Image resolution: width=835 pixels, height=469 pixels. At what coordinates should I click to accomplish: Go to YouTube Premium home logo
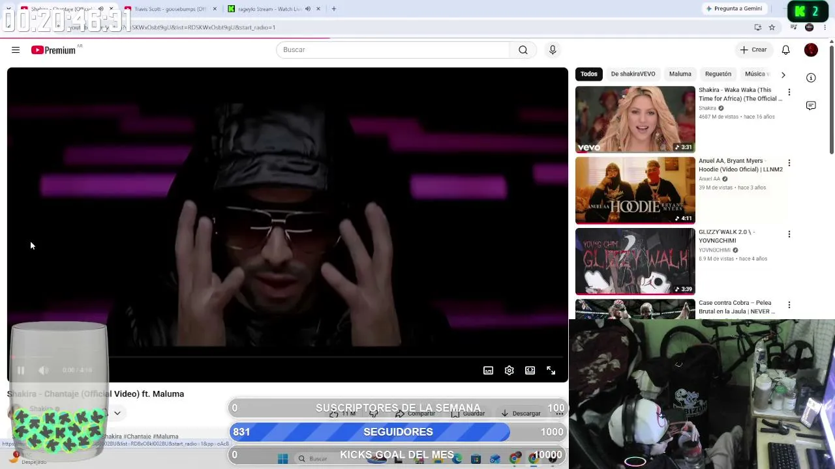click(53, 50)
